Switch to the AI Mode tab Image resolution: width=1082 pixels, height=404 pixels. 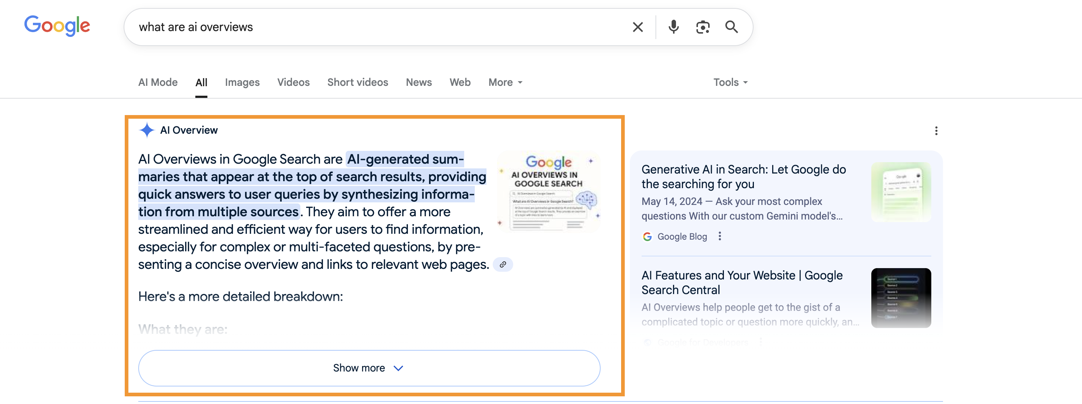click(158, 82)
